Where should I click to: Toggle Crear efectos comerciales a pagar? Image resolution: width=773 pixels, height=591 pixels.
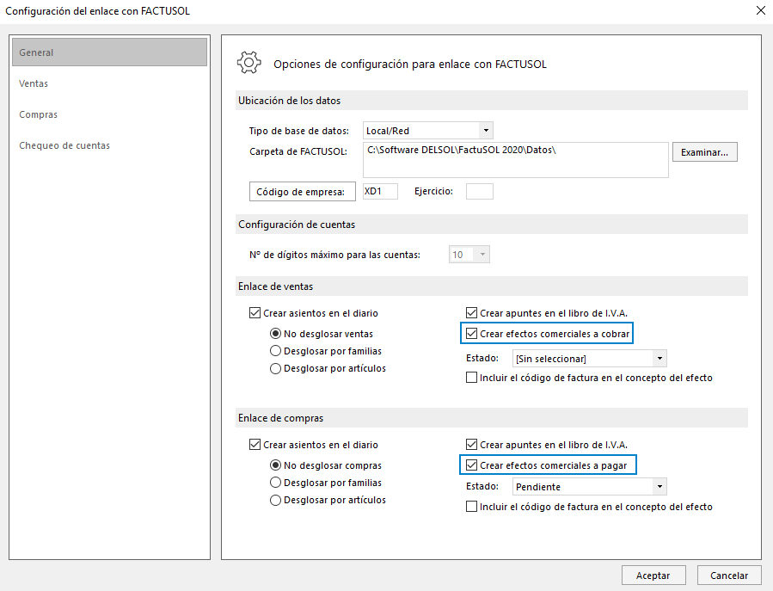(x=549, y=465)
